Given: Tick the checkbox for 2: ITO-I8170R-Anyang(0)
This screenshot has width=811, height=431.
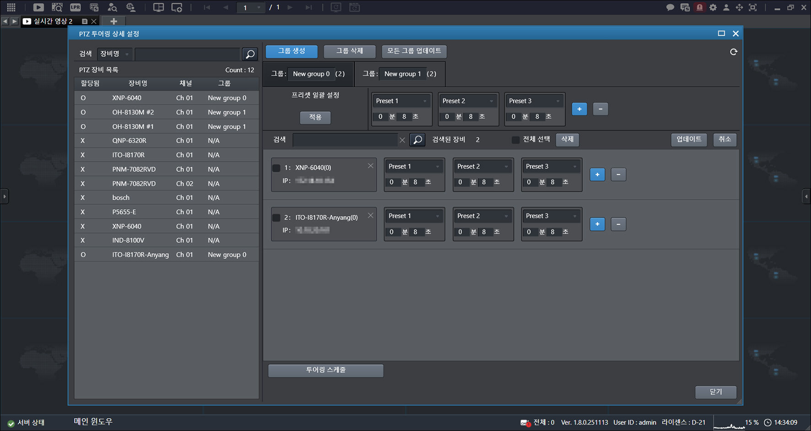Looking at the screenshot, I should tap(276, 218).
